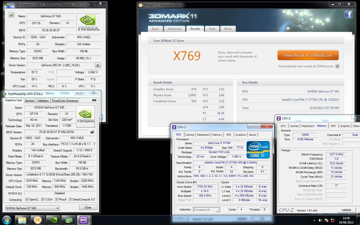The width and height of the screenshot is (360, 225).
Task: Open the Facebook icon in 3DMark 11
Action: 348,14
